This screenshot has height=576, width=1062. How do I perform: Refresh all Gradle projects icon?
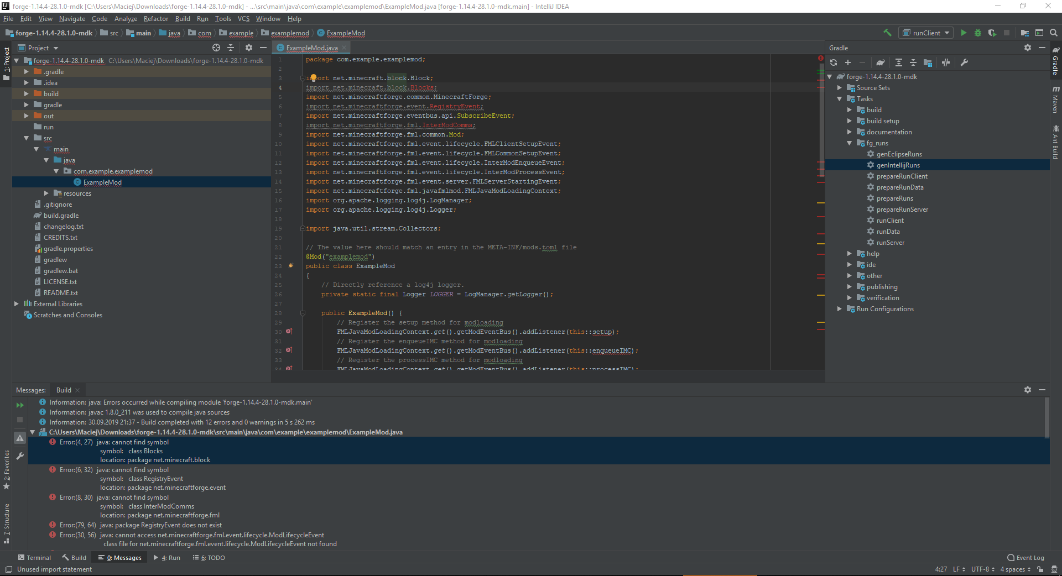coord(834,62)
